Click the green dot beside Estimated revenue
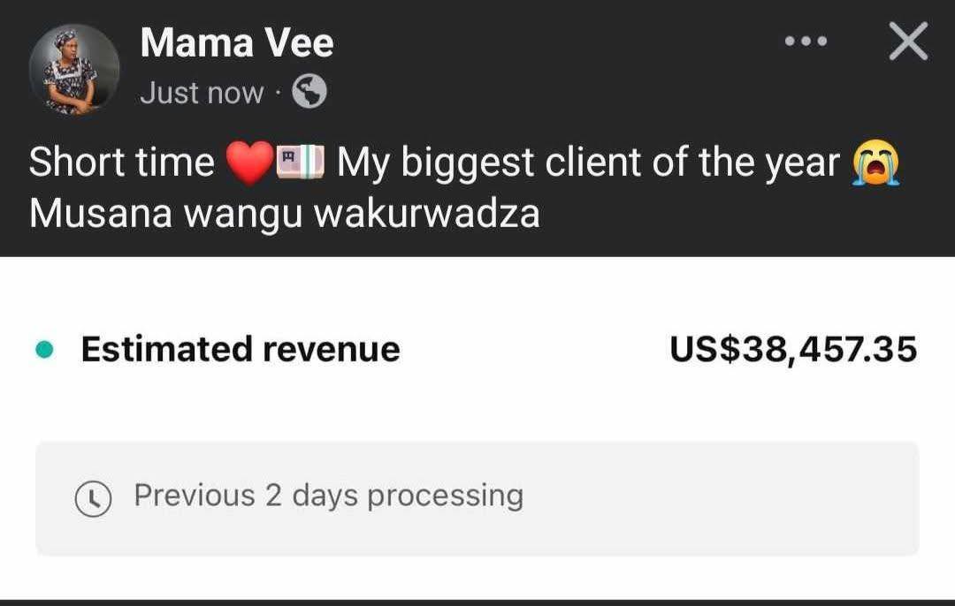The image size is (955, 606). (x=44, y=349)
